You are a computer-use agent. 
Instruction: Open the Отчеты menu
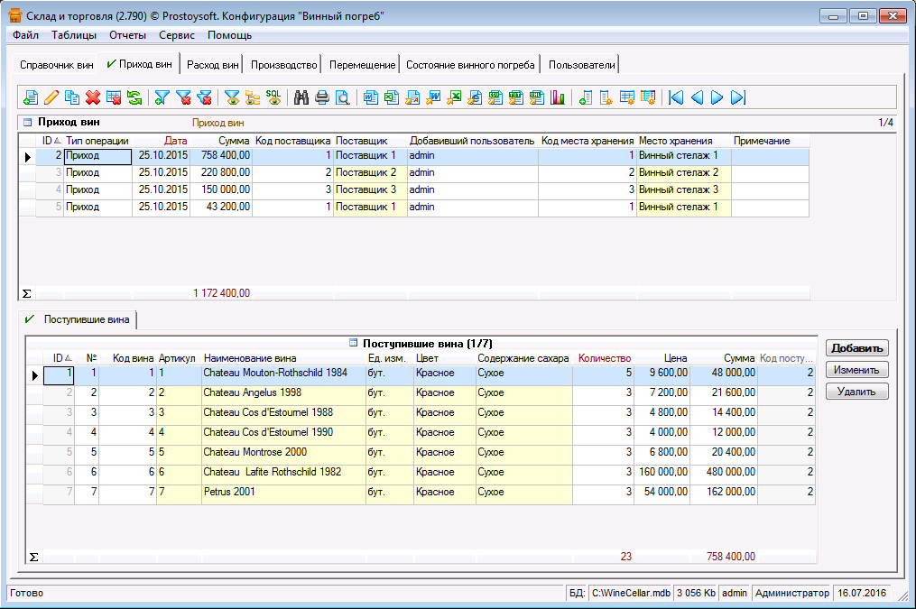point(127,35)
